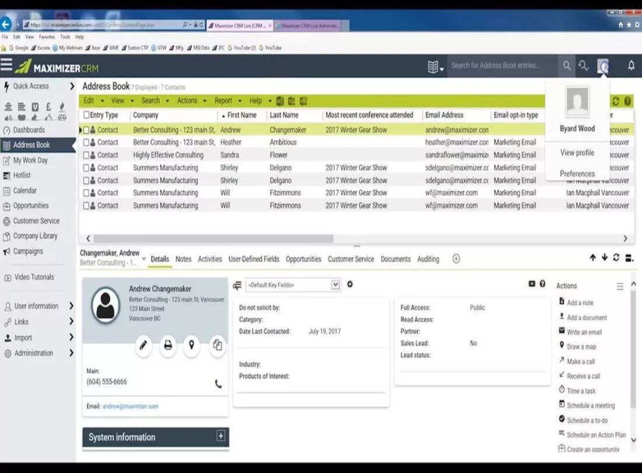Open the hamburger navigation menu icon

[6, 65]
